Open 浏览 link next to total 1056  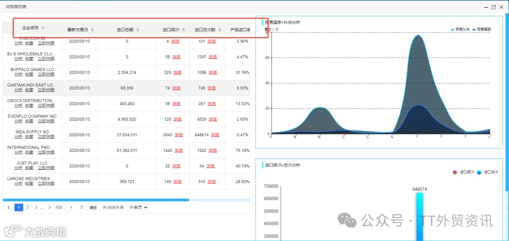click(213, 73)
